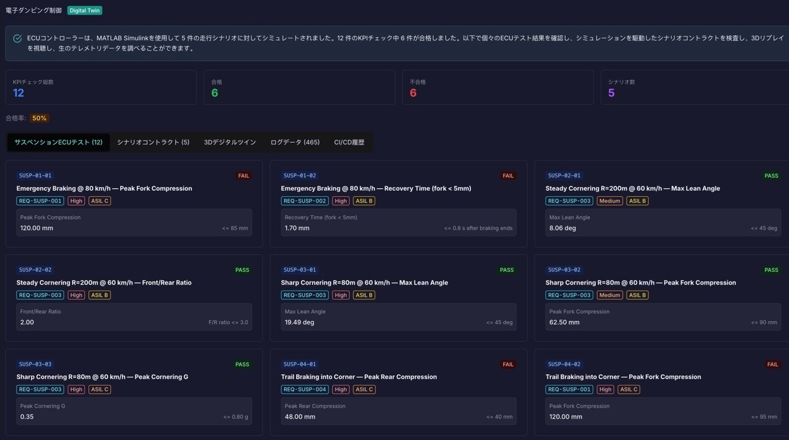789x440 pixels.
Task: Click the Digital Twin badge
Action: pyautogui.click(x=85, y=10)
